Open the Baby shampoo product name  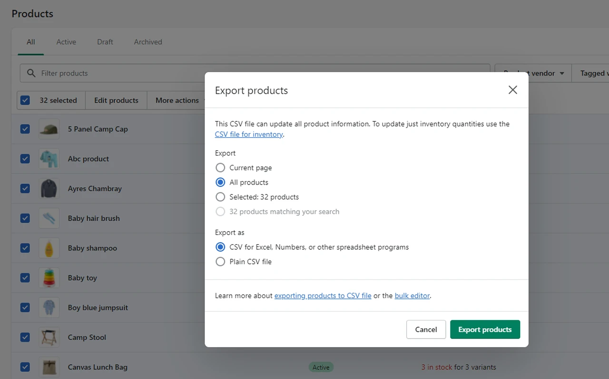(92, 248)
